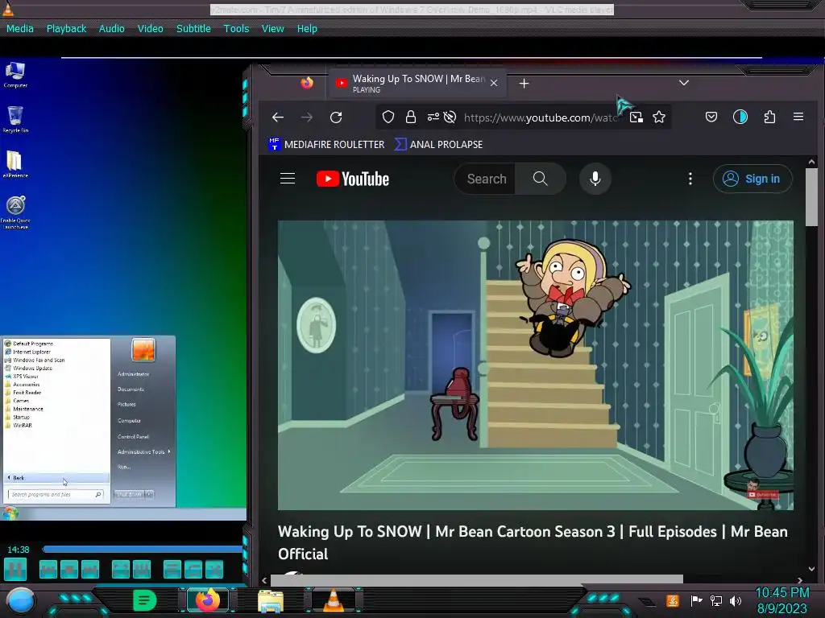
Task: Reload the current YouTube page
Action: point(336,117)
